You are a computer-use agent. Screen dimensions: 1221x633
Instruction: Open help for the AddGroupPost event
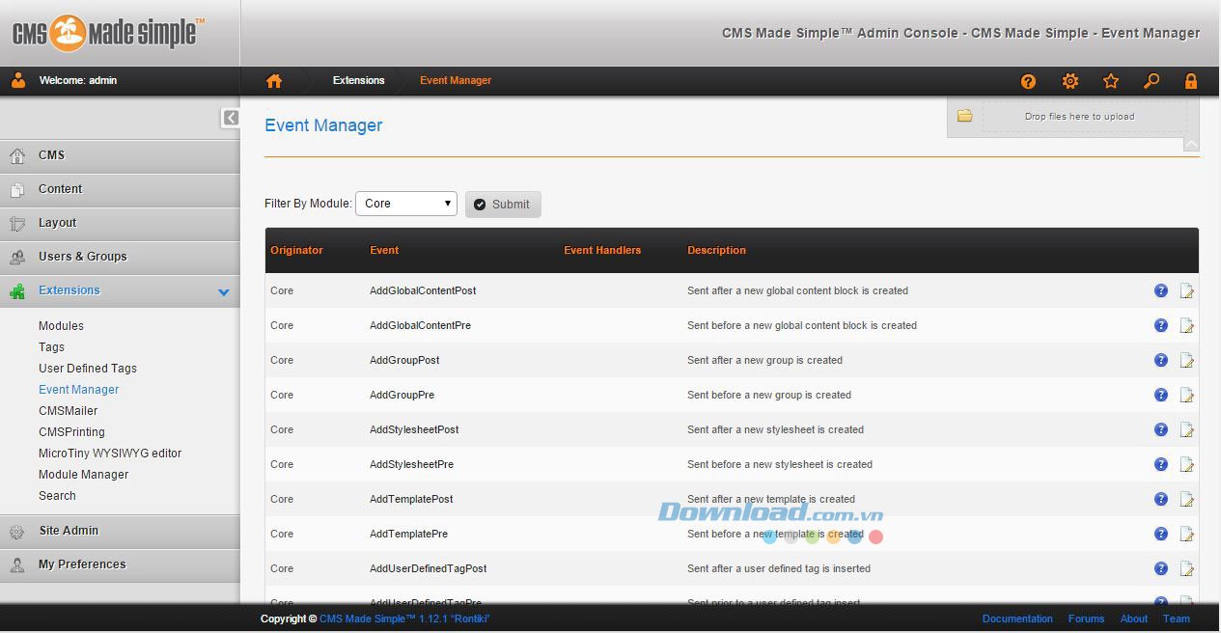point(1161,360)
